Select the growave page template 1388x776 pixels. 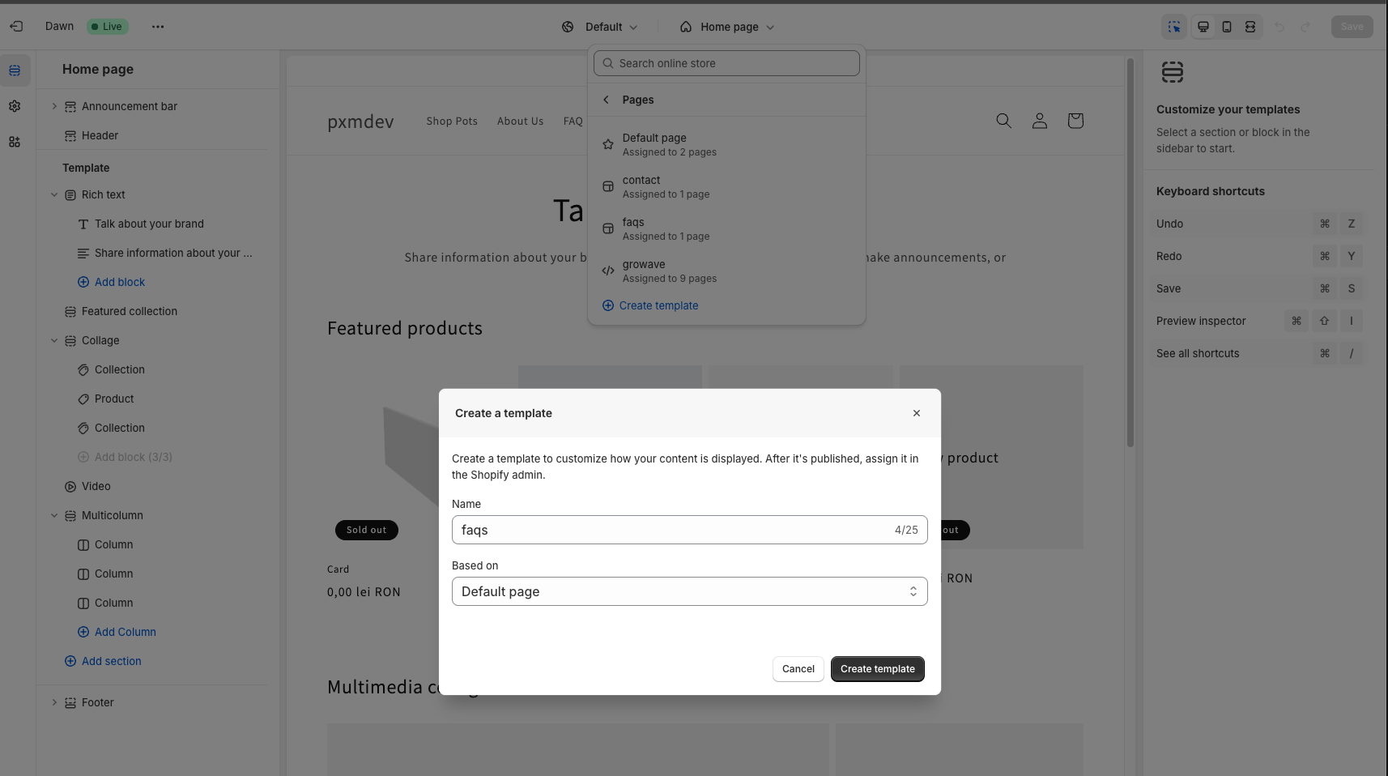(726, 271)
